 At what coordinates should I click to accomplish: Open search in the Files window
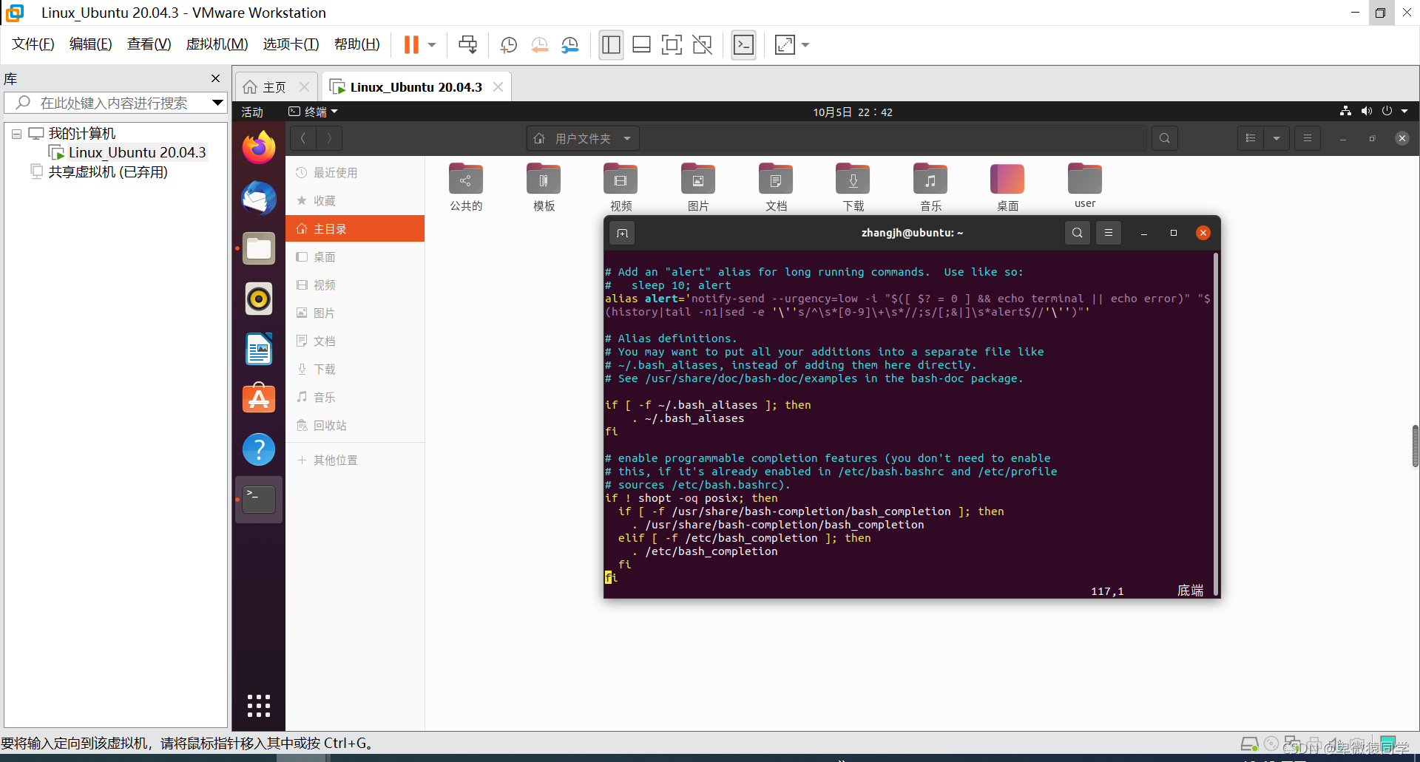click(x=1164, y=138)
